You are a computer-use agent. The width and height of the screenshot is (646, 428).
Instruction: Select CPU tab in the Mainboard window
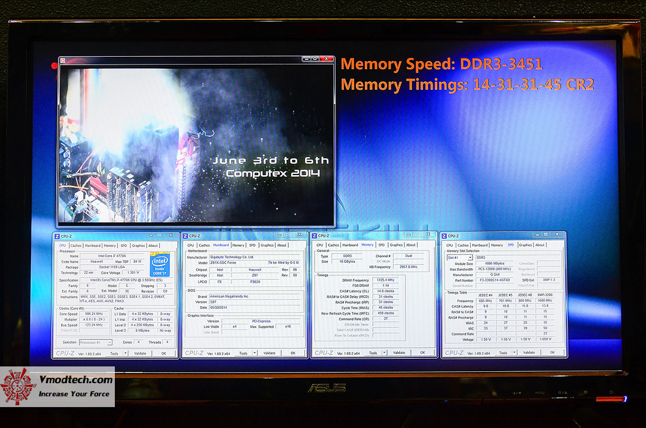pyautogui.click(x=191, y=245)
